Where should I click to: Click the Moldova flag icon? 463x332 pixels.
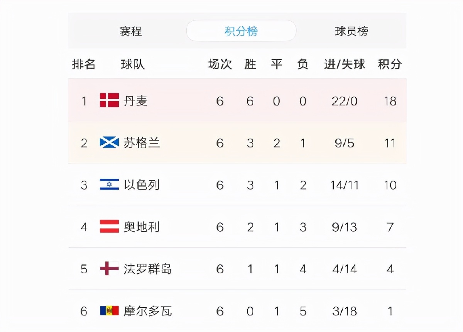click(109, 310)
